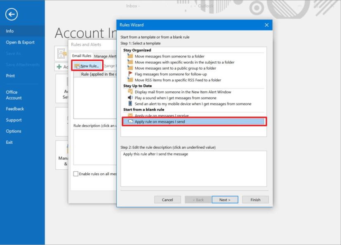
Task: Click the New Rule folder icon
Action: 77,66
